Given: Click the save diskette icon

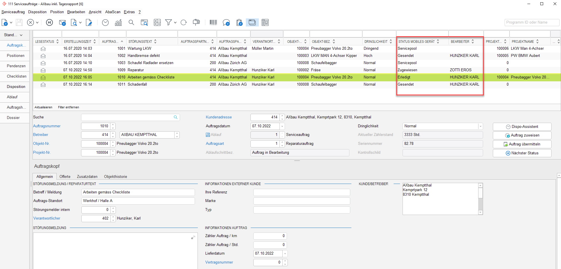Looking at the screenshot, I should (x=19, y=22).
